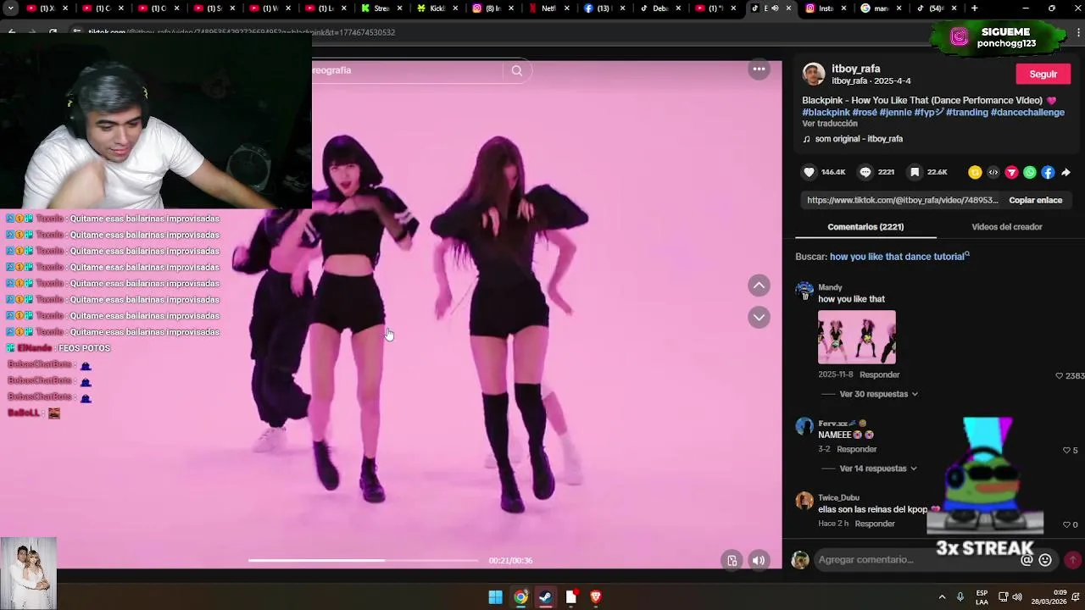The height and width of the screenshot is (610, 1085).
Task: Open Ferv.xx's profile avatar
Action: click(804, 426)
